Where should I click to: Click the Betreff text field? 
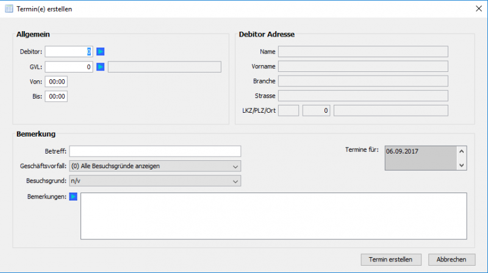(x=155, y=151)
